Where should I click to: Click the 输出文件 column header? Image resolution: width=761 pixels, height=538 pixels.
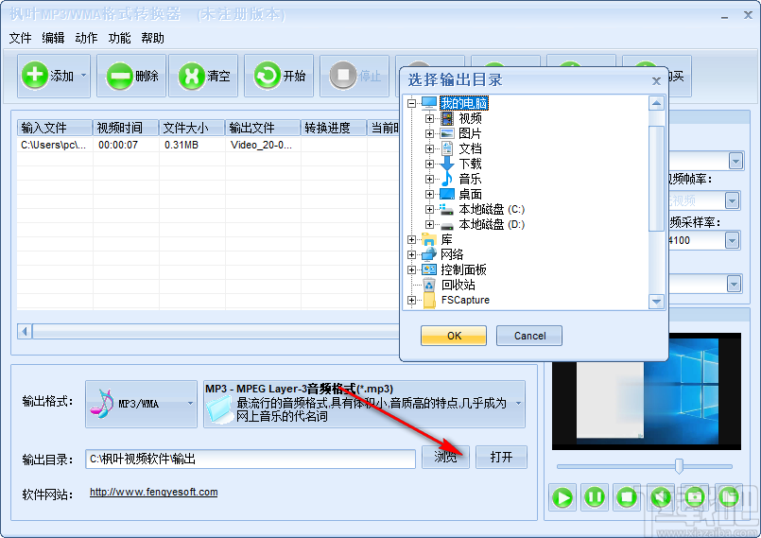[263, 128]
